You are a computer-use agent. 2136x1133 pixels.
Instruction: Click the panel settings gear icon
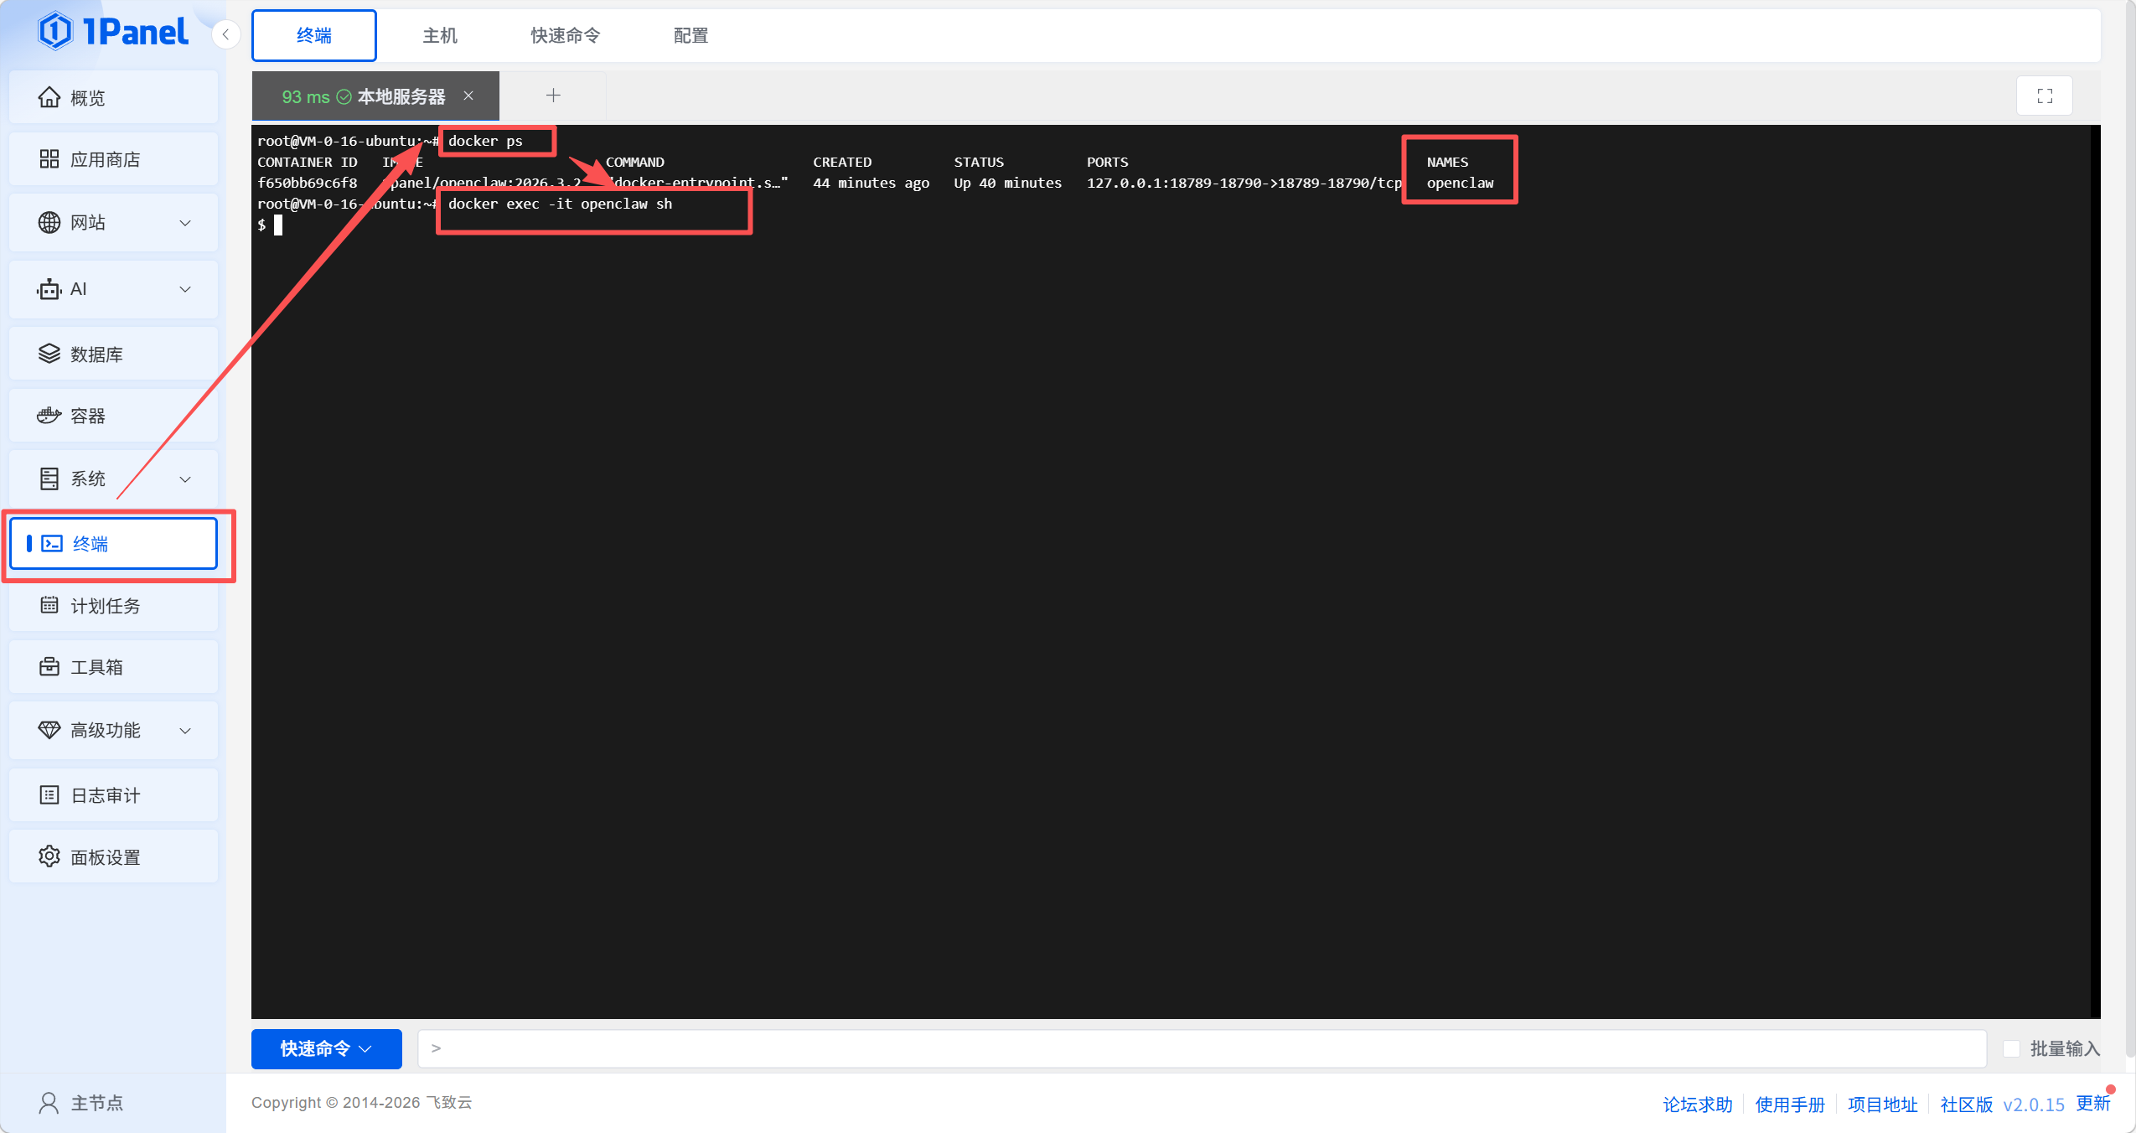coord(49,856)
